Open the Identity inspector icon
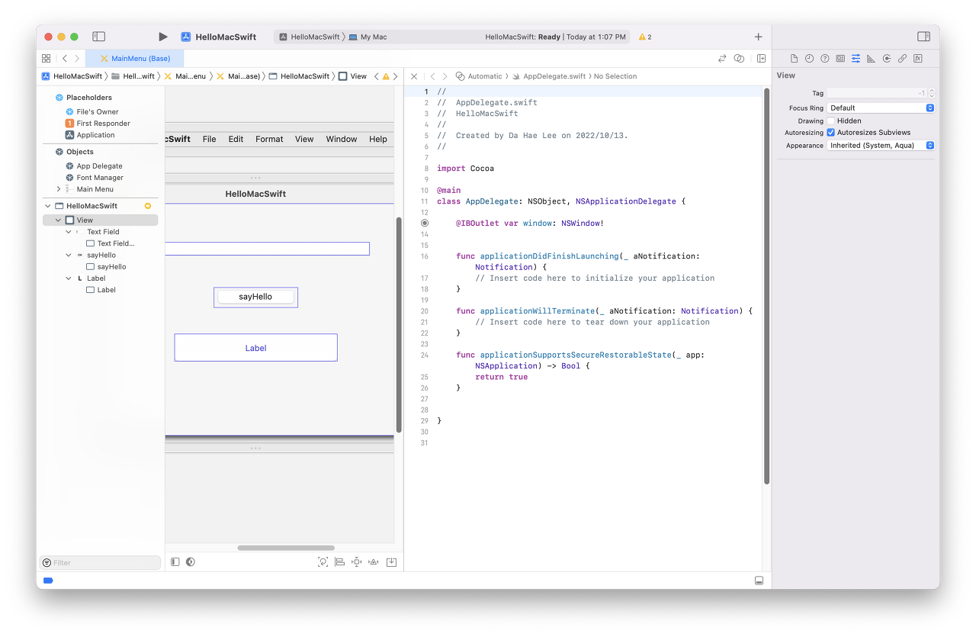Image resolution: width=976 pixels, height=637 pixels. point(840,58)
